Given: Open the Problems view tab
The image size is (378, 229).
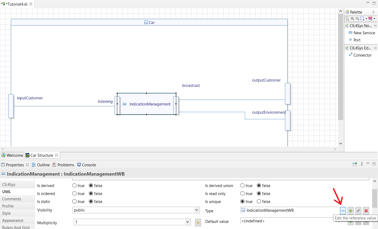Looking at the screenshot, I should click(63, 165).
